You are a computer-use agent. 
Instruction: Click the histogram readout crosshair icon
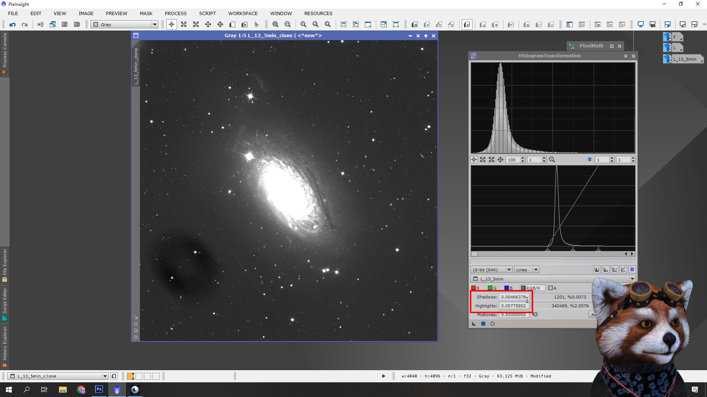tap(474, 160)
